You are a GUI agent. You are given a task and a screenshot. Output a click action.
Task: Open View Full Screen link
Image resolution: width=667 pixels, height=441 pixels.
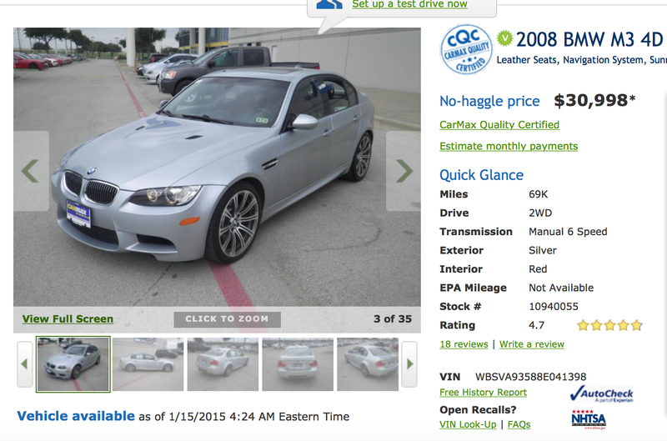click(68, 319)
